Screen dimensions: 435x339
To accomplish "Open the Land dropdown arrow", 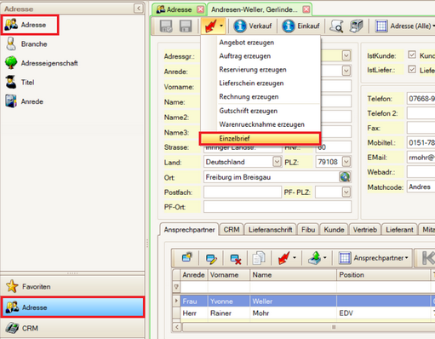I will (277, 162).
